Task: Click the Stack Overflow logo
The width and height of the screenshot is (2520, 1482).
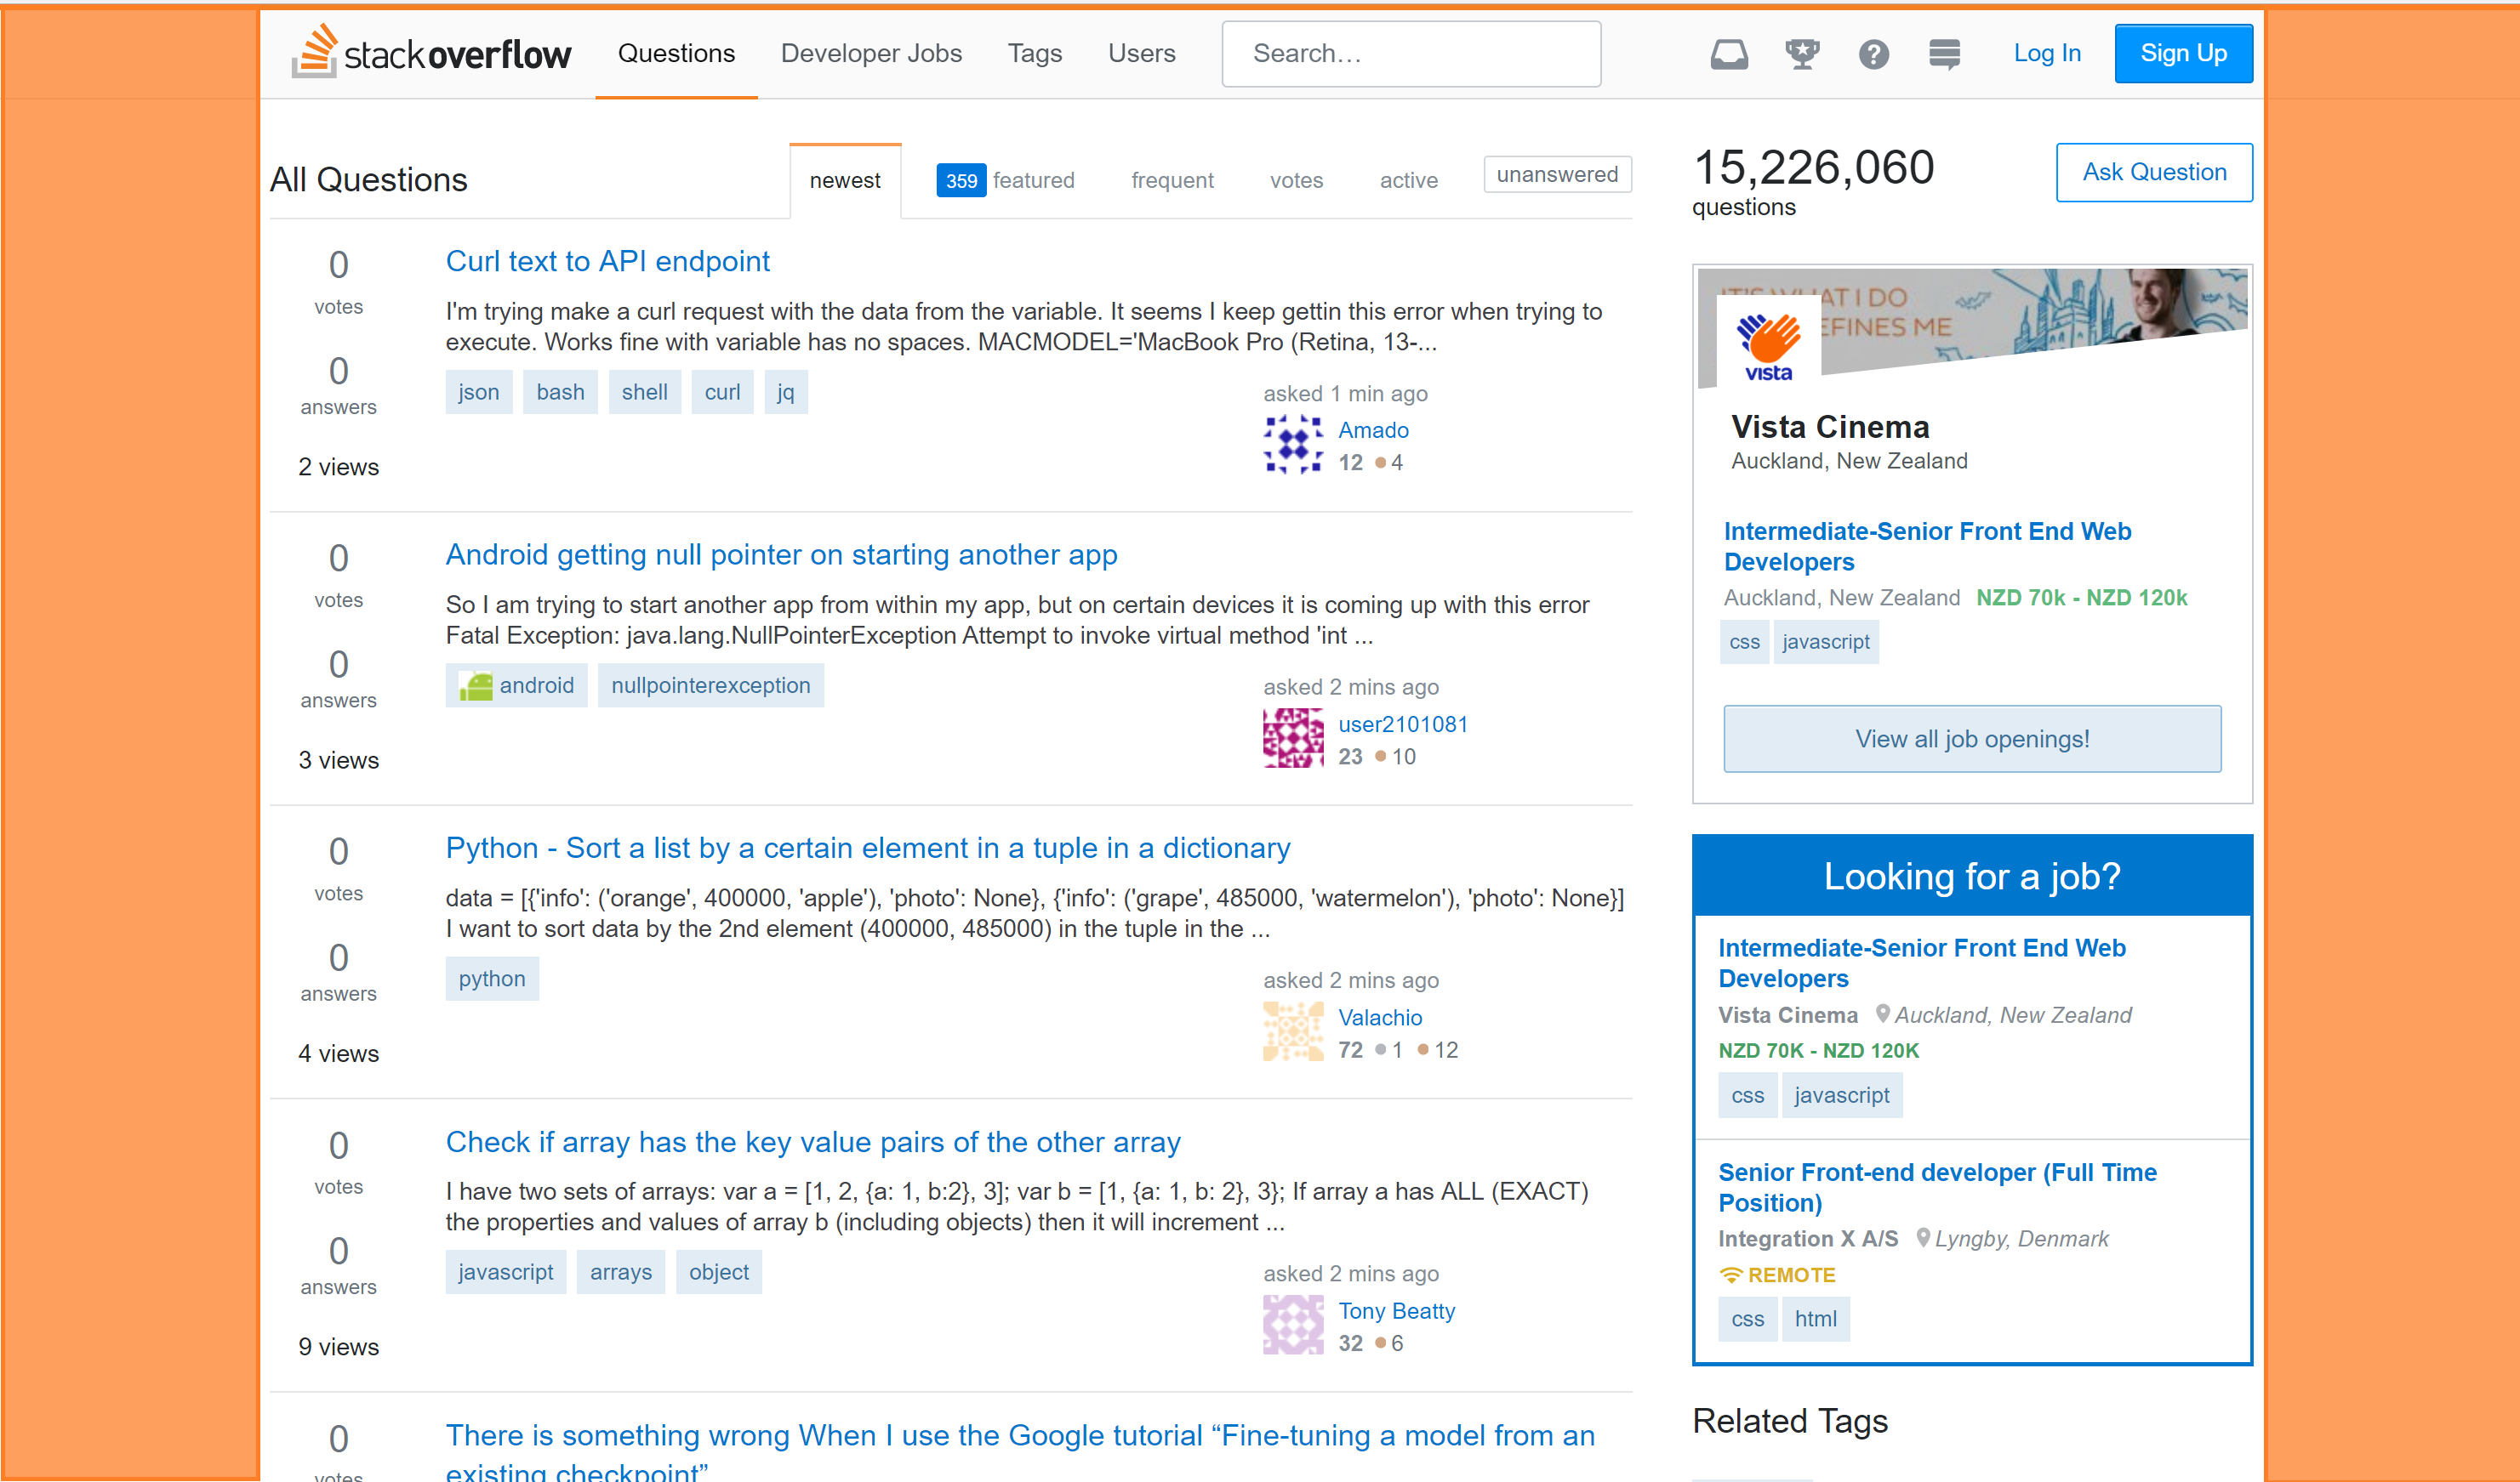Action: pos(432,53)
